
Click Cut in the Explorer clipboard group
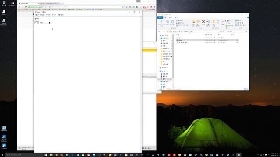(x=180, y=20)
